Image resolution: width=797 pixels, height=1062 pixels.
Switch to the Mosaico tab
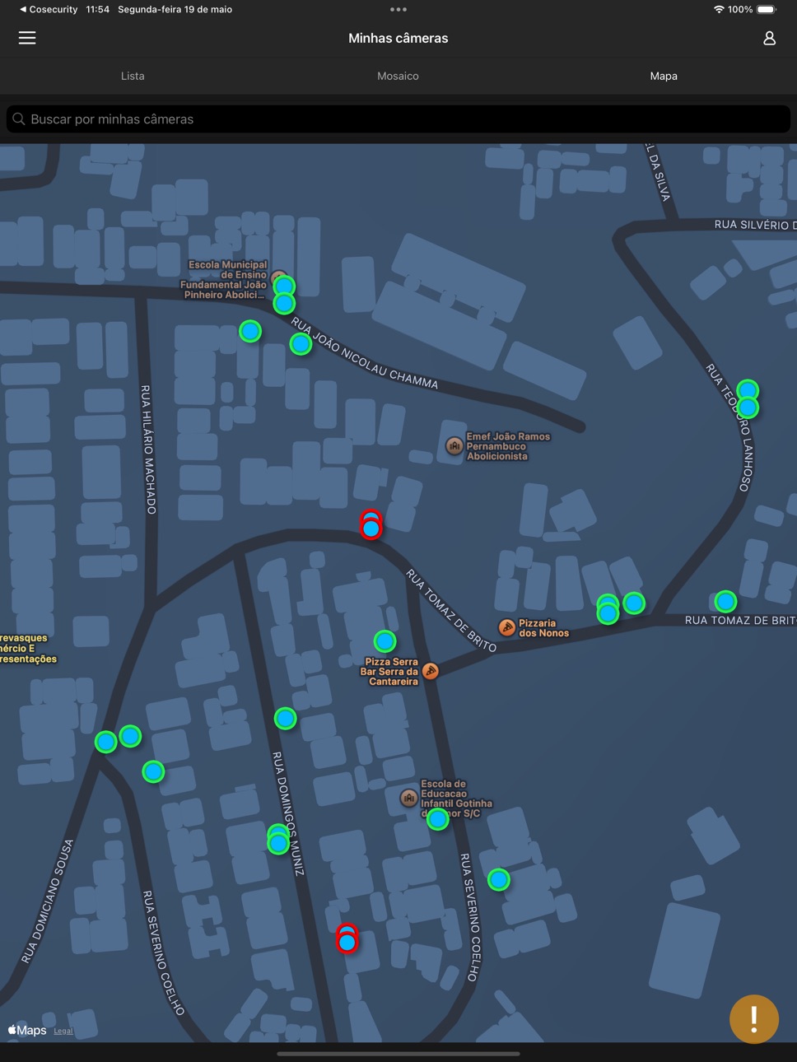point(398,76)
